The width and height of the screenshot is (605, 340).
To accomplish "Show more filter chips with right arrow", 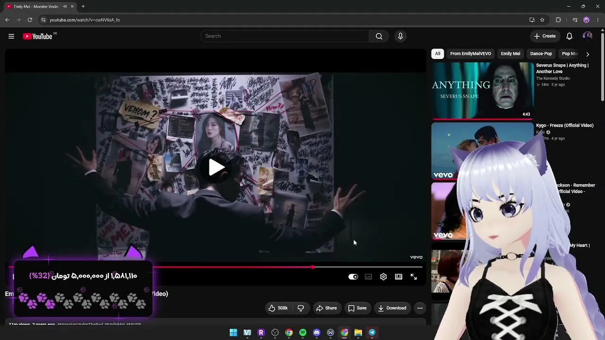I will tap(588, 54).
